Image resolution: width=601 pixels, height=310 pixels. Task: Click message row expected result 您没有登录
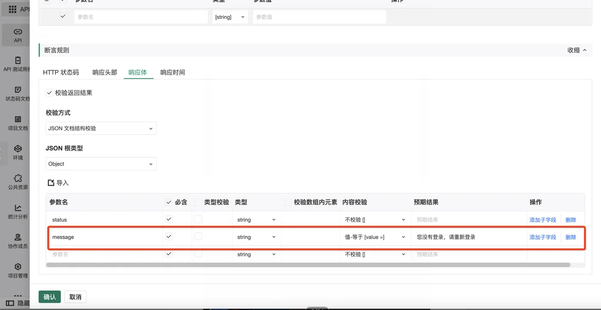click(x=469, y=237)
